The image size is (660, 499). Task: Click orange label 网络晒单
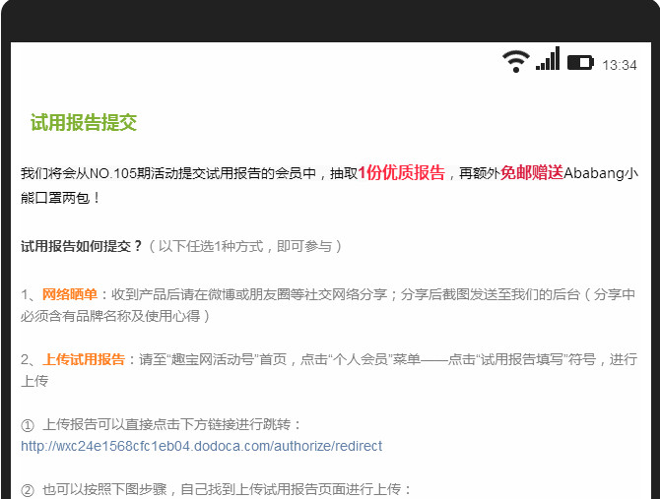70,294
